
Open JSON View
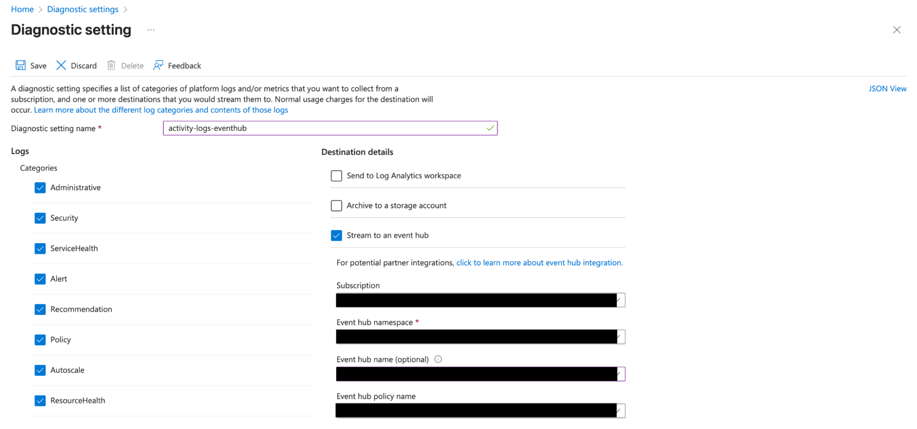point(887,89)
